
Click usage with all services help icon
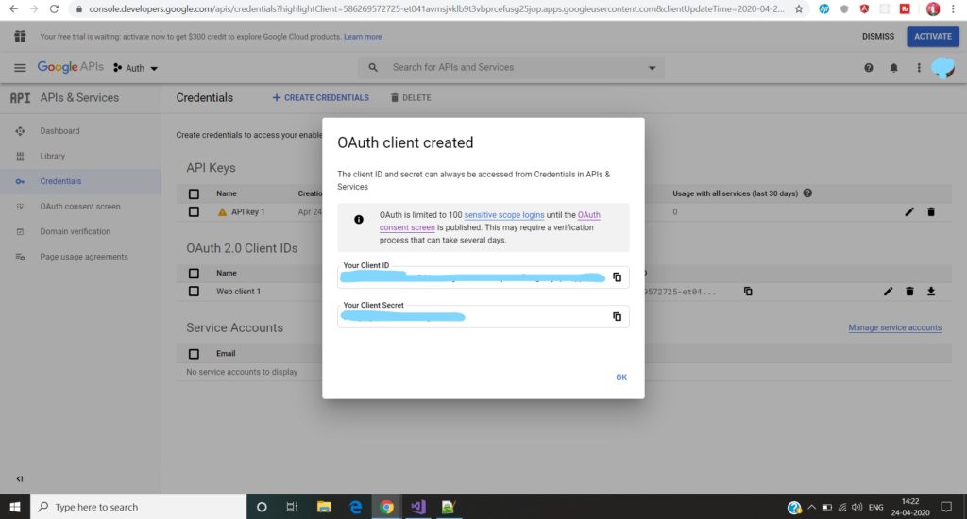click(808, 193)
